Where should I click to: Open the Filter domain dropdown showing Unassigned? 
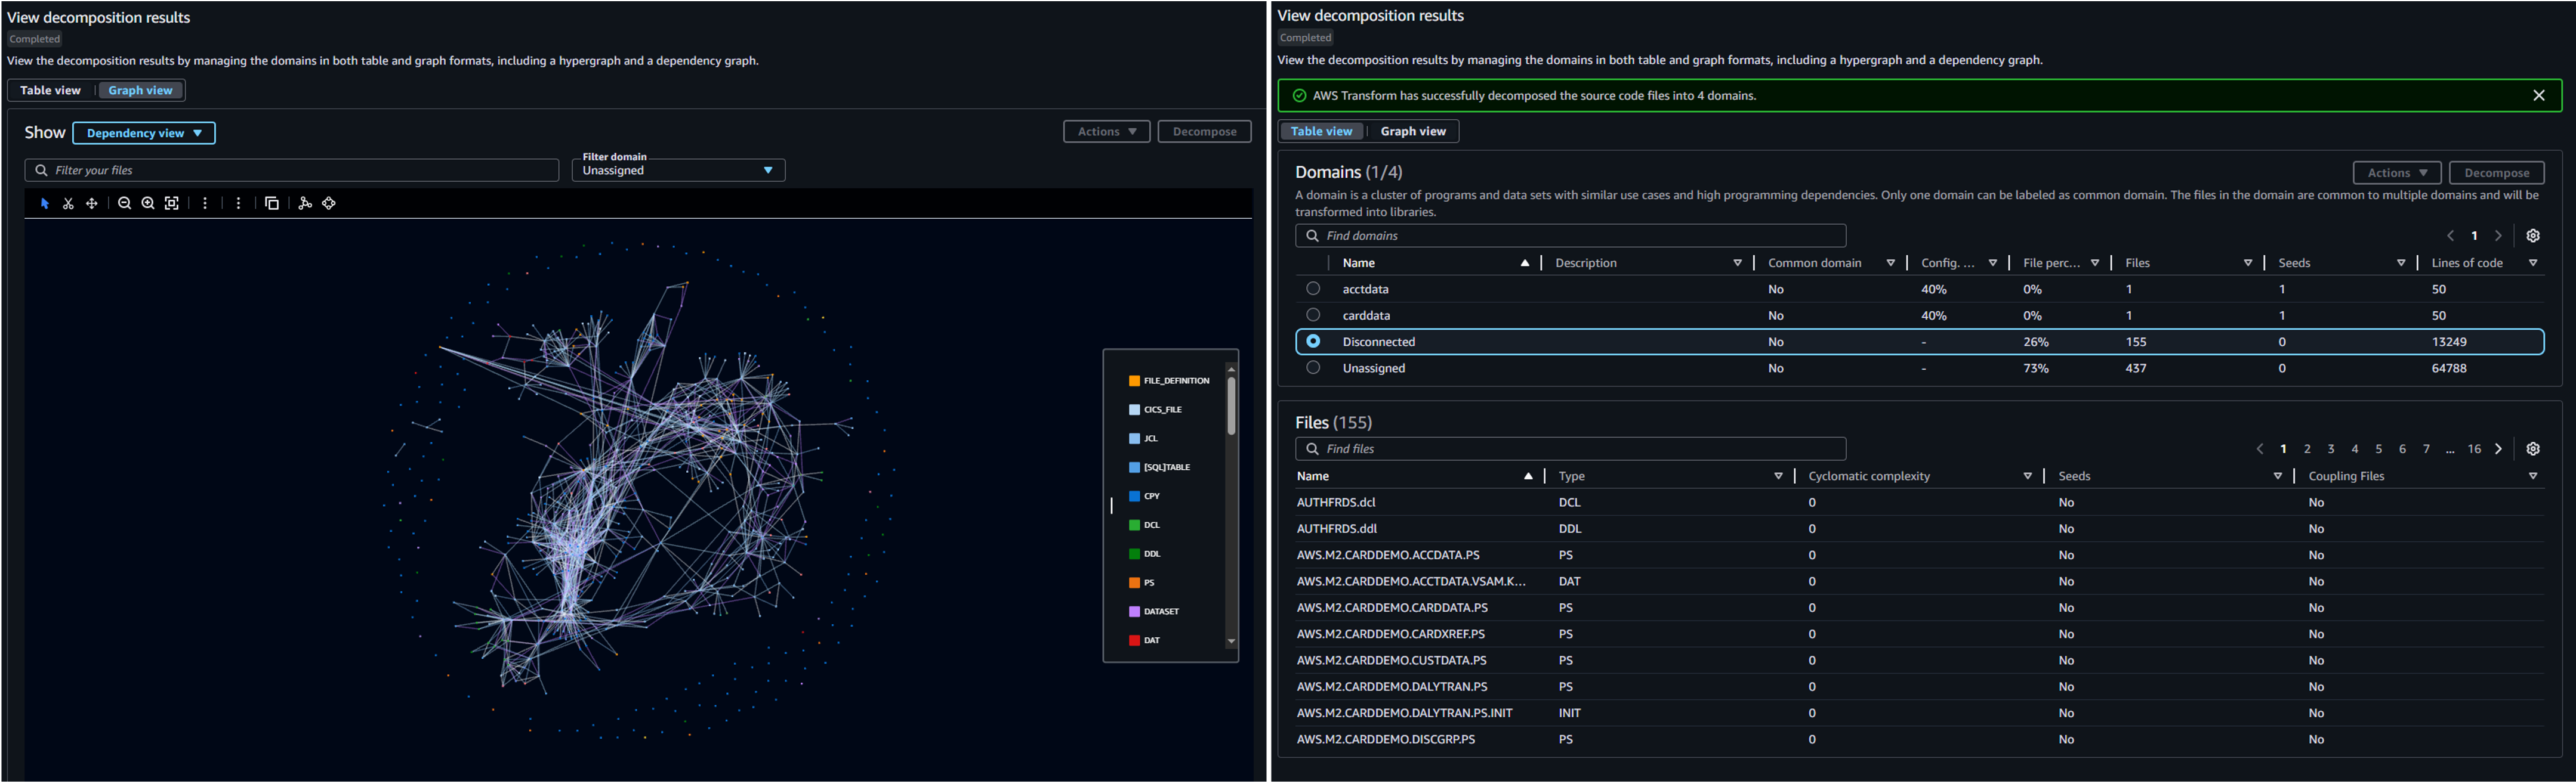[678, 170]
